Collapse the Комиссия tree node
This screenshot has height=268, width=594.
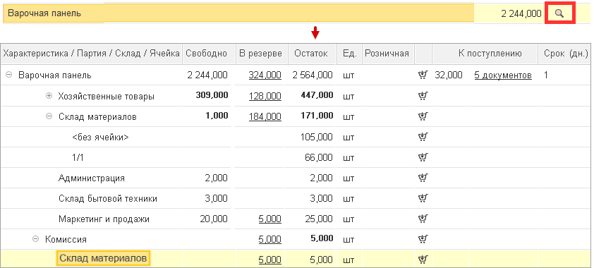point(35,239)
